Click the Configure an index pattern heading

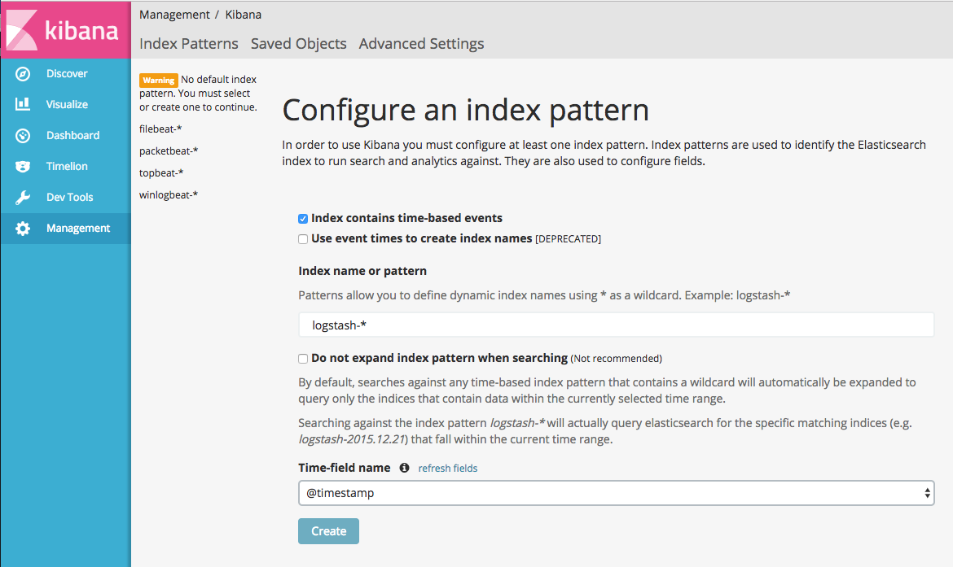click(466, 110)
